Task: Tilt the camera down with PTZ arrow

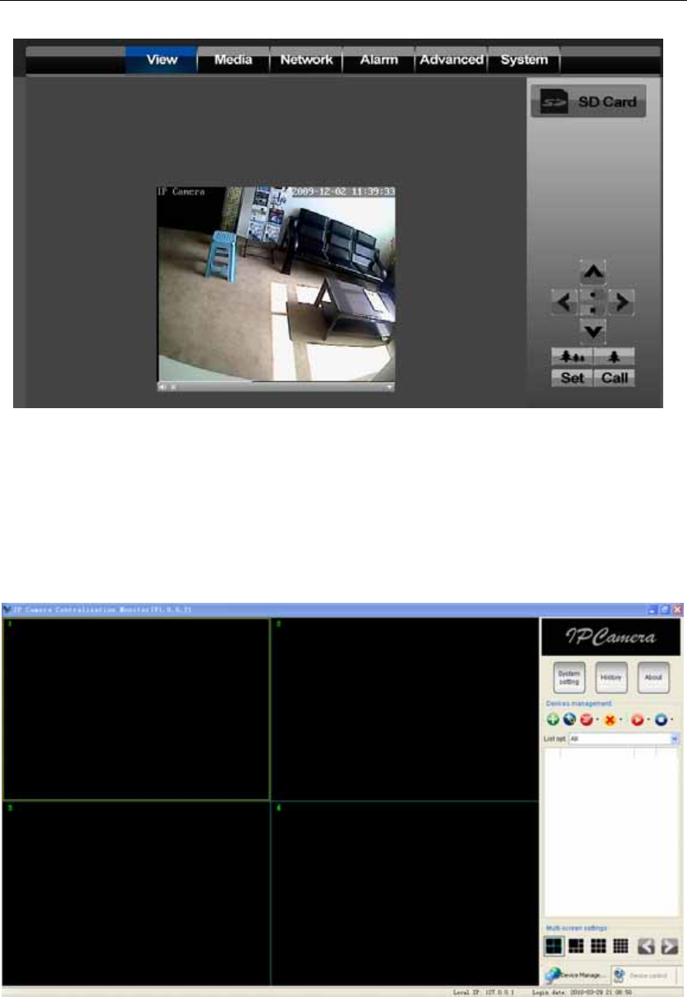Action: coord(593,332)
